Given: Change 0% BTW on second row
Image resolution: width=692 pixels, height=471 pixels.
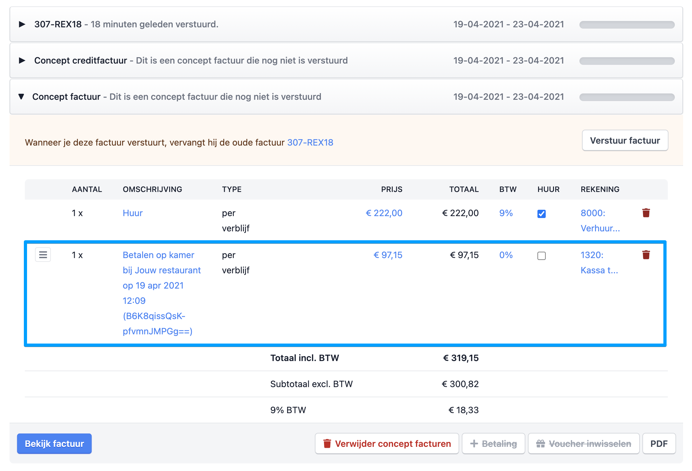Looking at the screenshot, I should coord(506,255).
